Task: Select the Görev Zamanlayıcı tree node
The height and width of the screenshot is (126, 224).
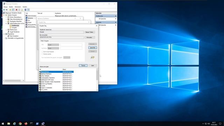Action: pyautogui.click(x=15, y=17)
